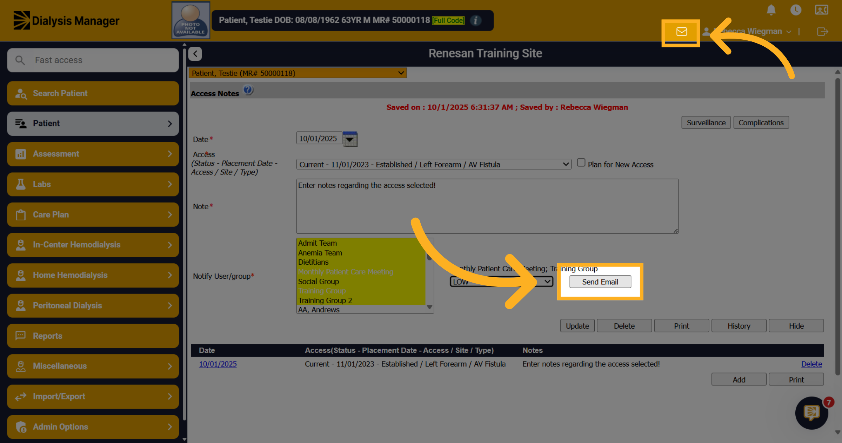The image size is (842, 443).
Task: Open the Access status dropdown
Action: [434, 164]
